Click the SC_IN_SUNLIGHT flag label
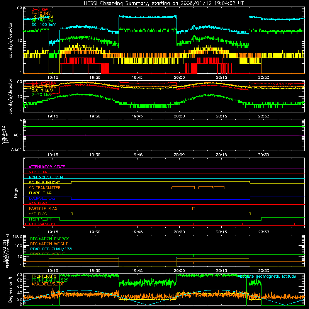The height and width of the screenshot is (309, 309). 44,182
